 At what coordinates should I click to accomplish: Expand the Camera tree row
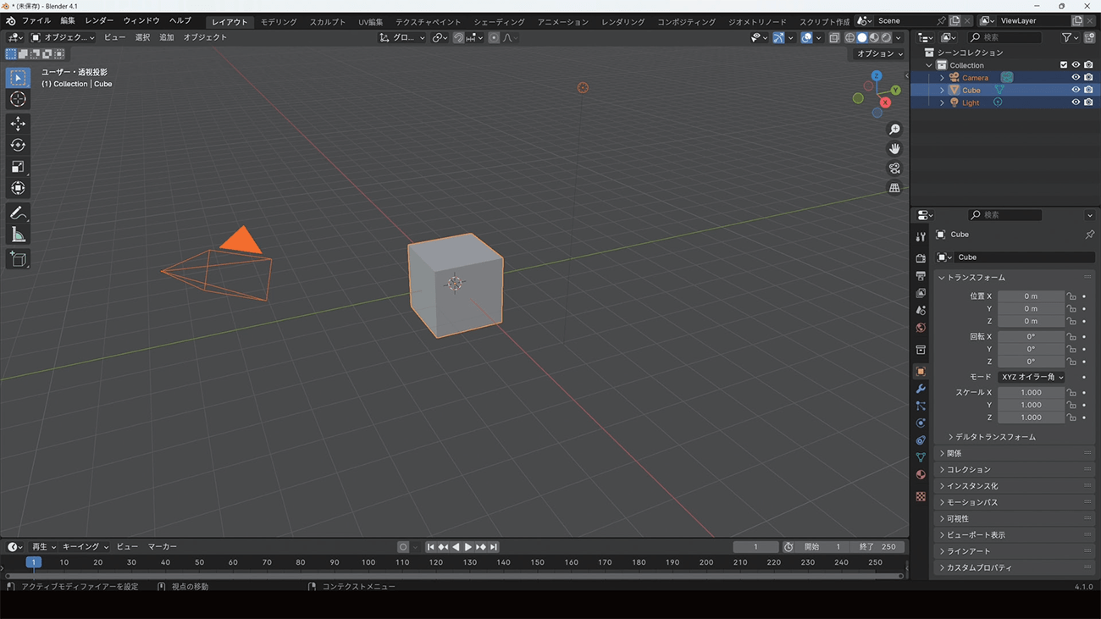coord(942,78)
